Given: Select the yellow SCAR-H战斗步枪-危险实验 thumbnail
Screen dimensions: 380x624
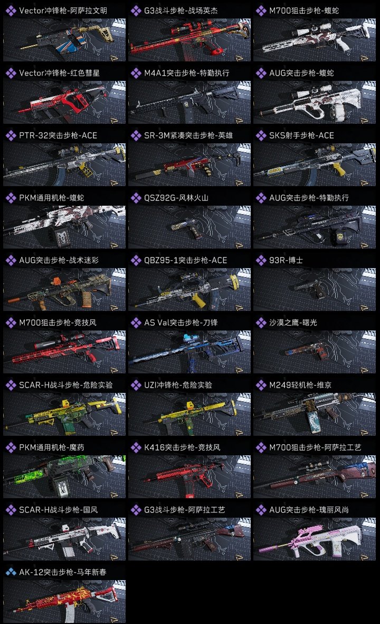Looking at the screenshot, I should [x=64, y=414].
